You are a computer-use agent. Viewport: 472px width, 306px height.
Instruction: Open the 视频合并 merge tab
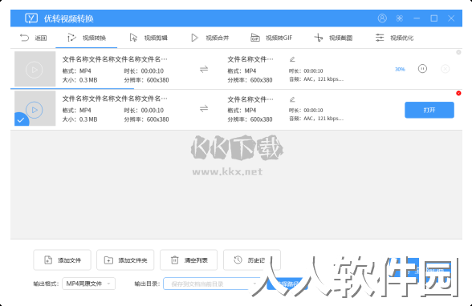(x=210, y=38)
